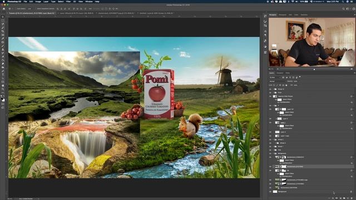
Task: Click the layer Fill value field
Action: click(295, 85)
